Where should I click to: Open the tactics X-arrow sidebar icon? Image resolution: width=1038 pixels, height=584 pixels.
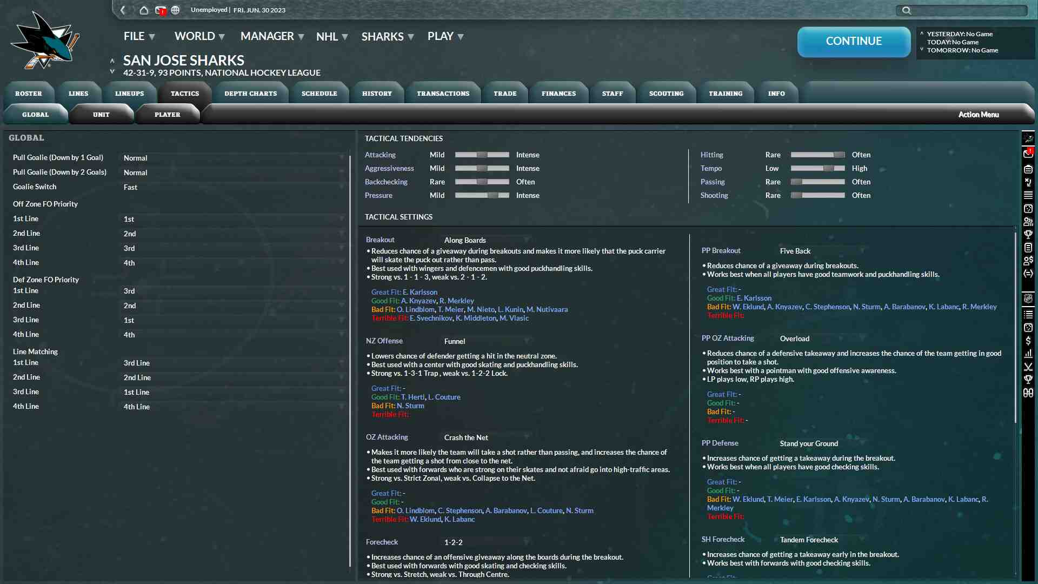pos(1028,182)
